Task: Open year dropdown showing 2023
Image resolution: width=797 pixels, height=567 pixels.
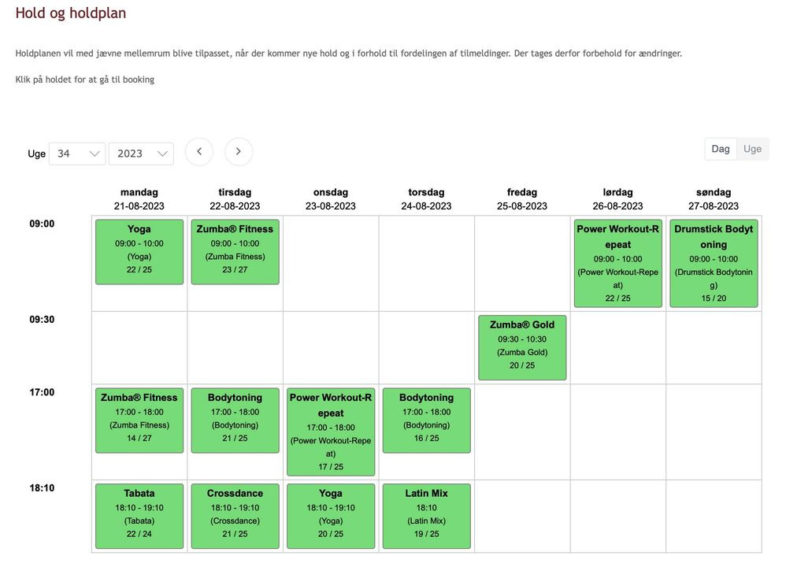Action: pyautogui.click(x=141, y=154)
